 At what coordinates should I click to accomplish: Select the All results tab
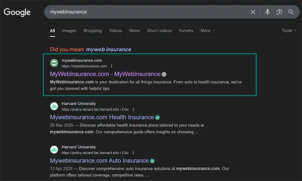point(52,31)
